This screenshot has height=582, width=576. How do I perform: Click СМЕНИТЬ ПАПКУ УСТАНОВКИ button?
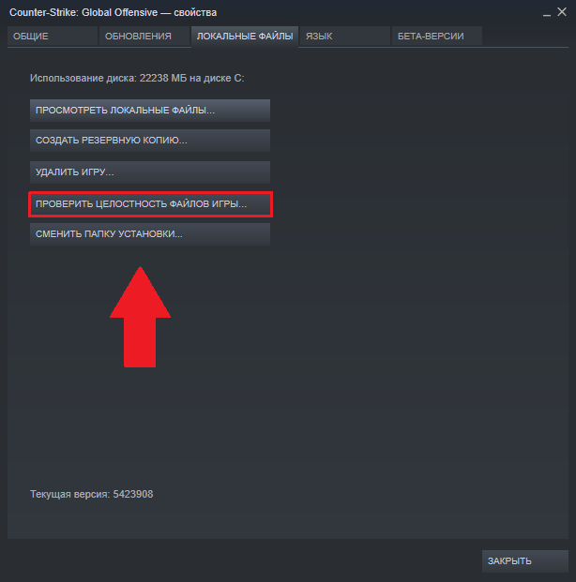[150, 234]
